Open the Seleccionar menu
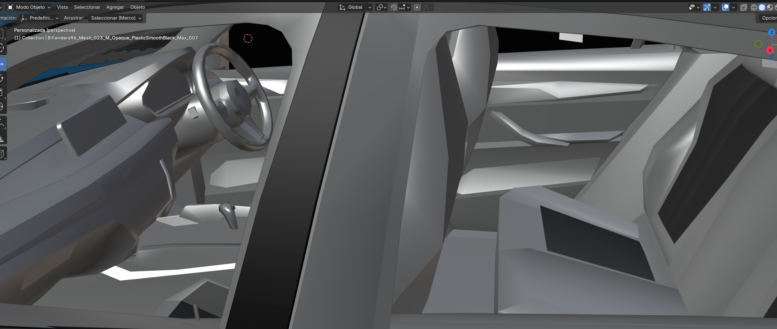 point(87,7)
